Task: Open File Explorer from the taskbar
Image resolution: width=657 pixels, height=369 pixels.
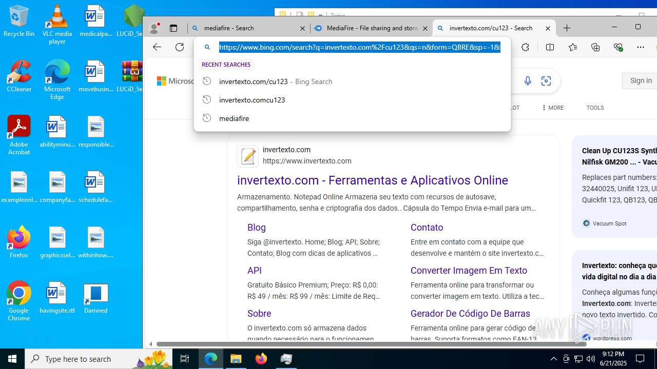Action: click(236, 359)
